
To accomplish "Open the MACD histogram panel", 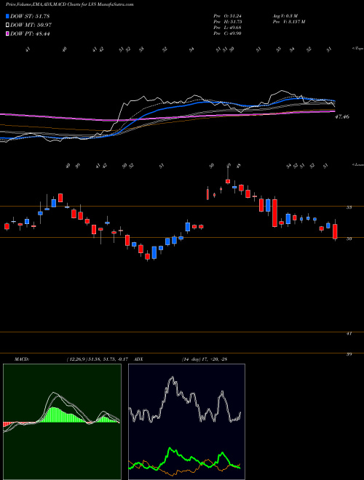I will point(62,422).
